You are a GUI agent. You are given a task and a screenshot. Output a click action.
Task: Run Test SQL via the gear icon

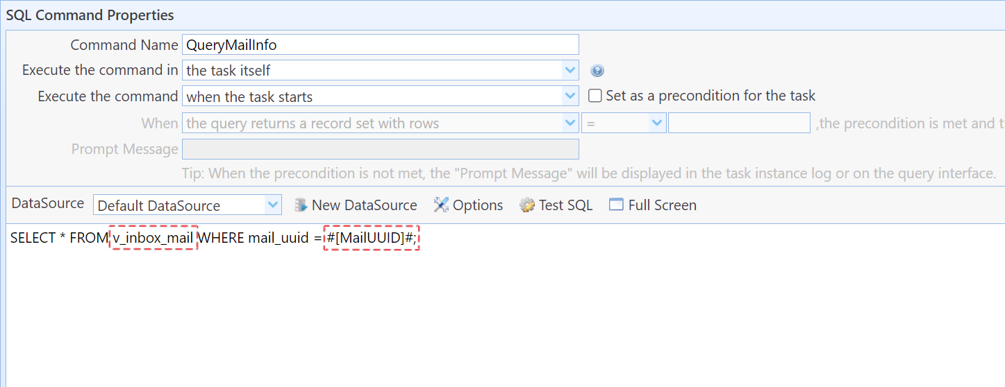click(x=527, y=205)
